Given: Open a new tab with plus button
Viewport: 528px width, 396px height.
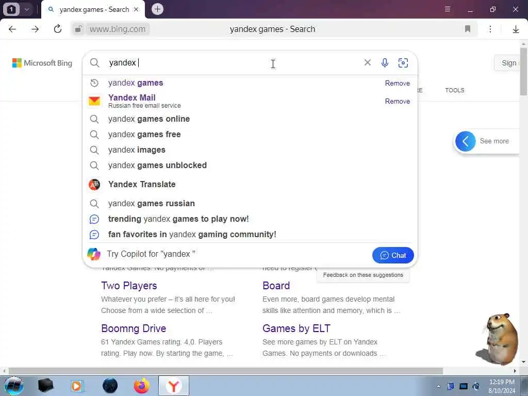Looking at the screenshot, I should (157, 9).
